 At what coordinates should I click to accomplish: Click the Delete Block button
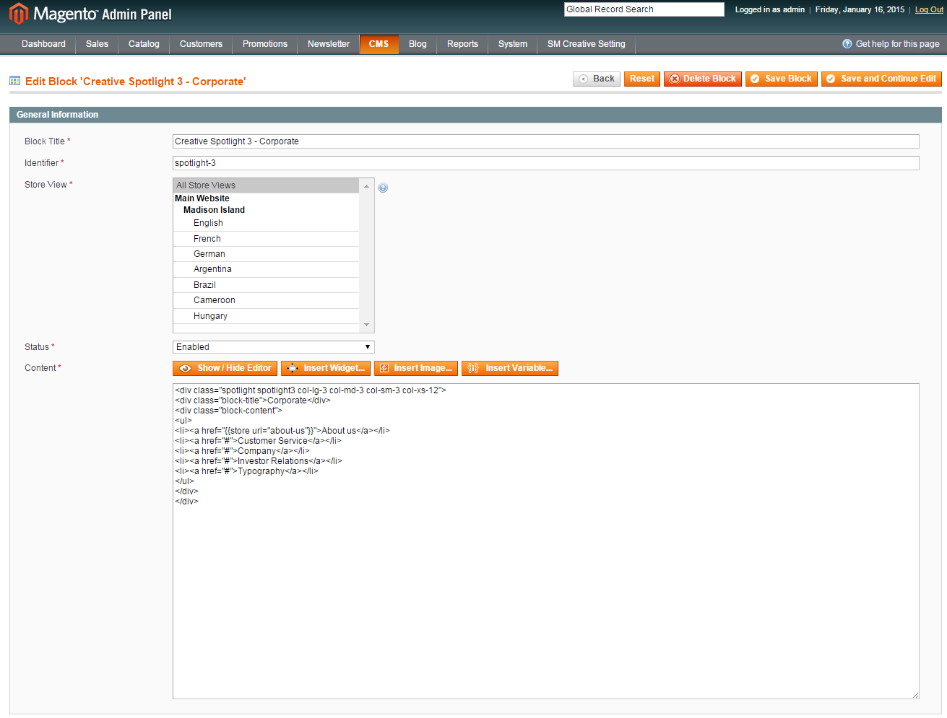click(x=703, y=79)
